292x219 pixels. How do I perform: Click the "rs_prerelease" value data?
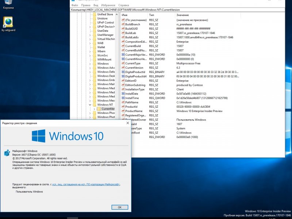click(x=184, y=24)
